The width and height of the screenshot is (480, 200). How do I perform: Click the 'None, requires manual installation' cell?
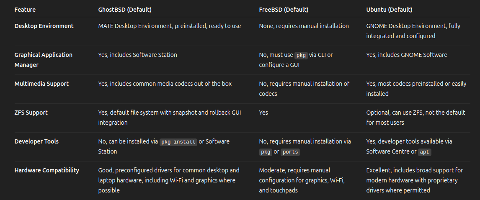[x=304, y=26]
